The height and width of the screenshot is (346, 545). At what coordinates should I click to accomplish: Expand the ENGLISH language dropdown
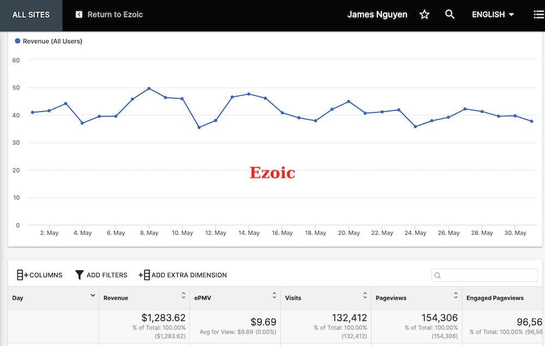coord(493,15)
